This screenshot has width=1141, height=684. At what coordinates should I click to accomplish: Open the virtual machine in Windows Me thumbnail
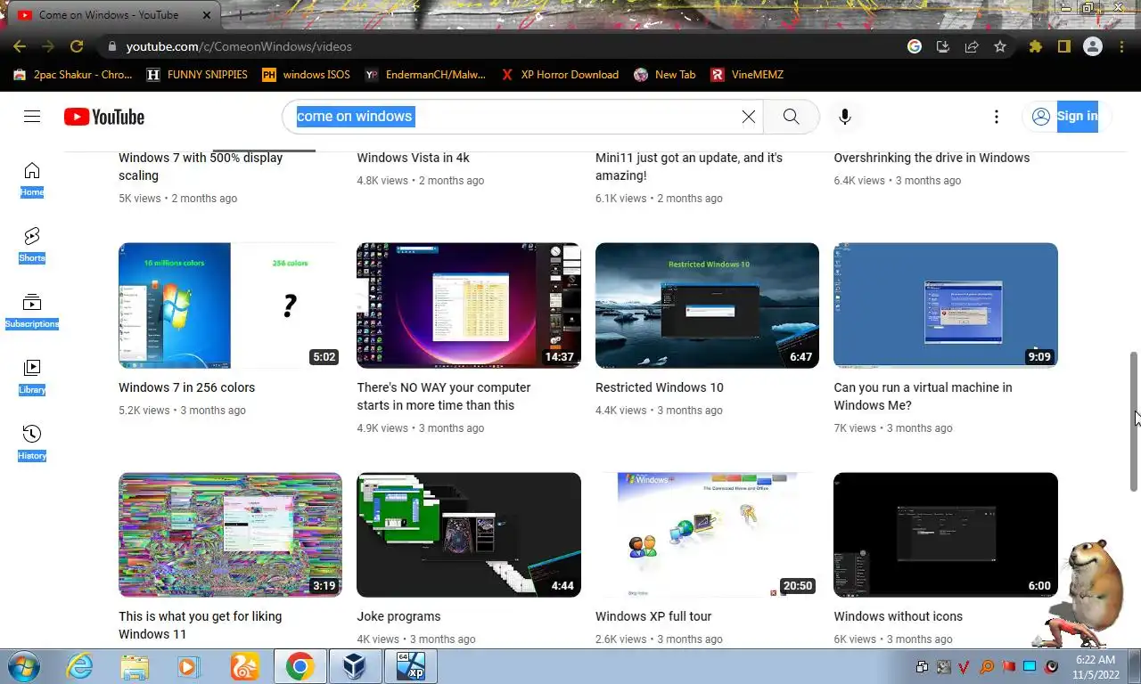(946, 305)
